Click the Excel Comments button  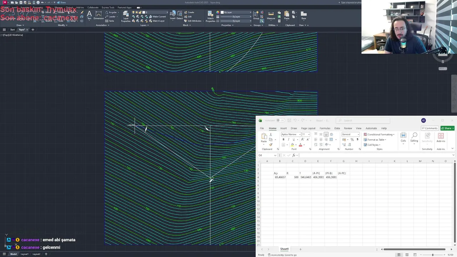pos(430,128)
